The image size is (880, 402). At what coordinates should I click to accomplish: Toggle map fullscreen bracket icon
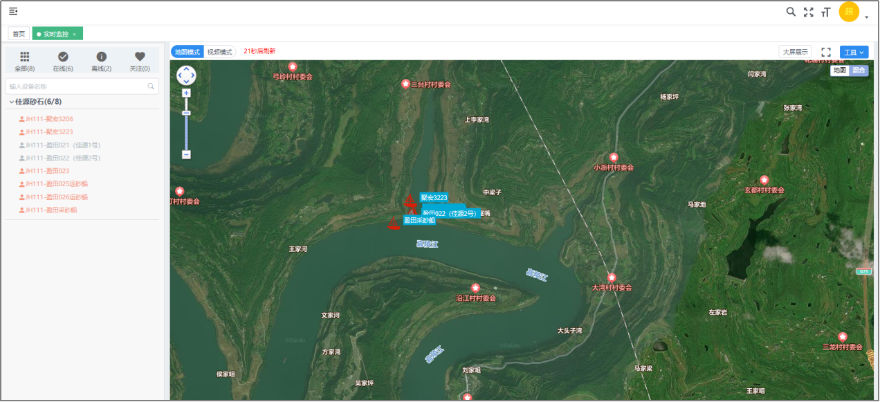point(826,52)
